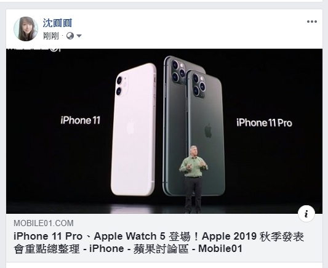Click the info icon on link preview

pyautogui.click(x=306, y=214)
